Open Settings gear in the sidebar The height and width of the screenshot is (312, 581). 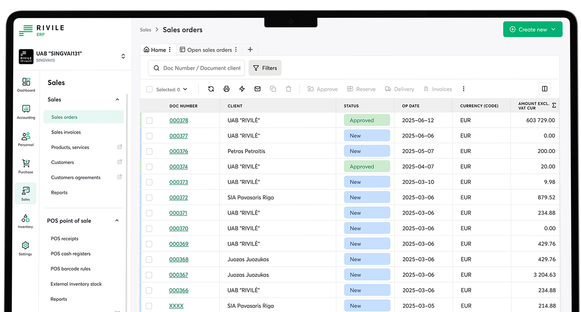(25, 248)
